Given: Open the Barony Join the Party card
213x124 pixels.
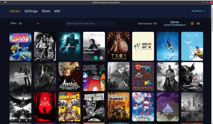Looking at the screenshot, I should point(143,77).
